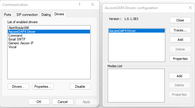Click the help question mark in Communication

point(79,5)
